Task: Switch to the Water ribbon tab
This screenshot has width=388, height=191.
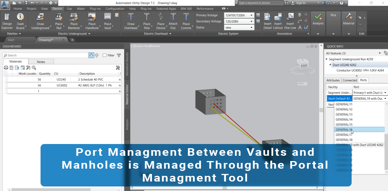Action: (x=81, y=9)
